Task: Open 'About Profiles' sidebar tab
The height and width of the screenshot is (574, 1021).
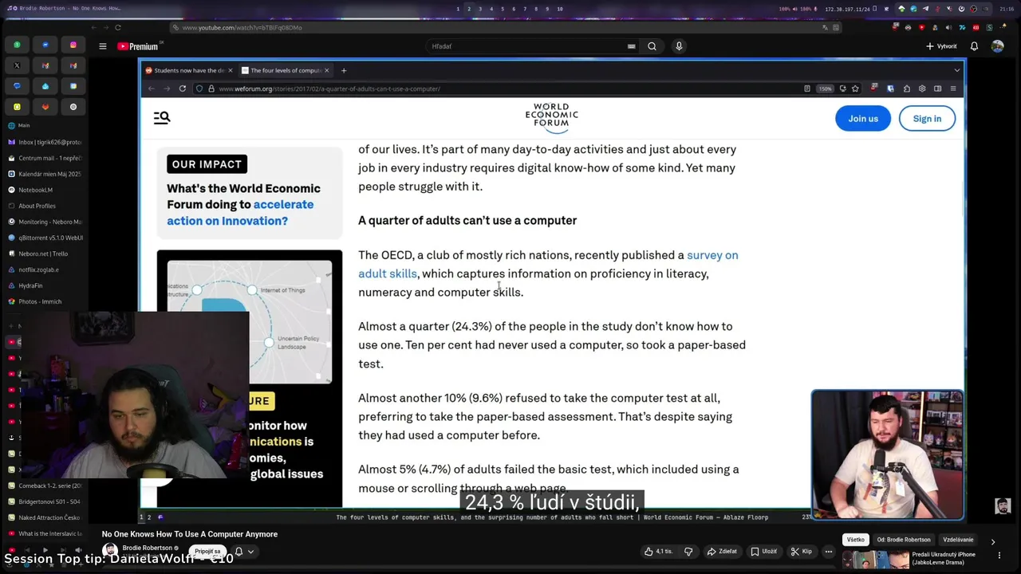Action: [45, 206]
